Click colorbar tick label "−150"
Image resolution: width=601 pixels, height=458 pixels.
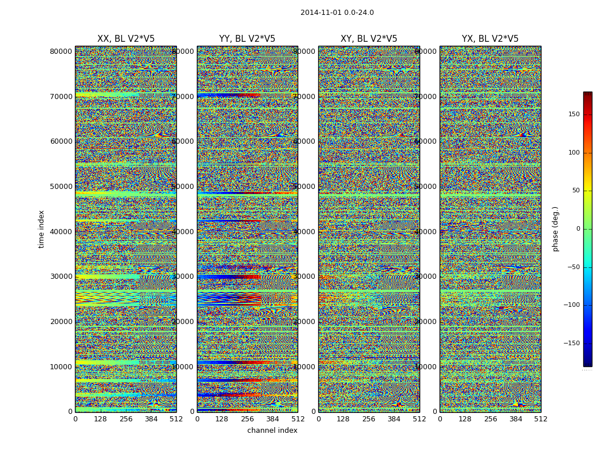coord(571,343)
